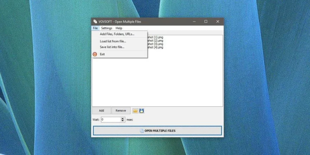Collapse the open File menu
This screenshot has height=155, width=310.
pos(95,28)
